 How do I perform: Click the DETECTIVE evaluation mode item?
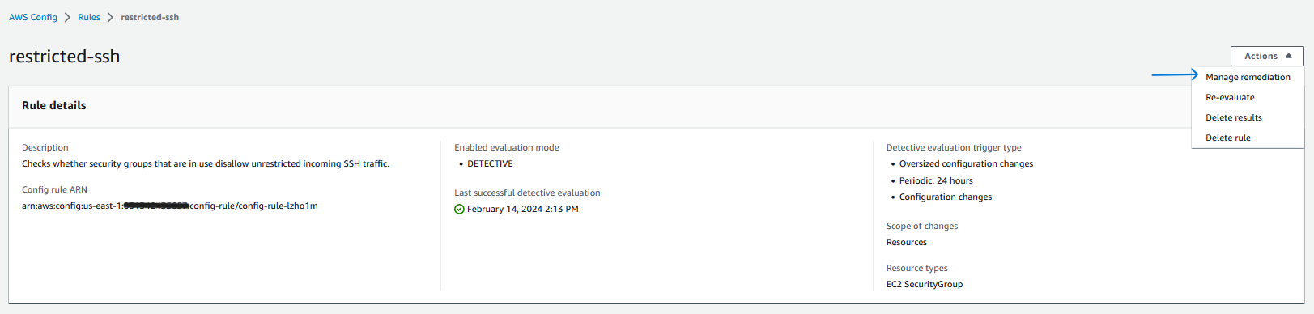(x=490, y=163)
